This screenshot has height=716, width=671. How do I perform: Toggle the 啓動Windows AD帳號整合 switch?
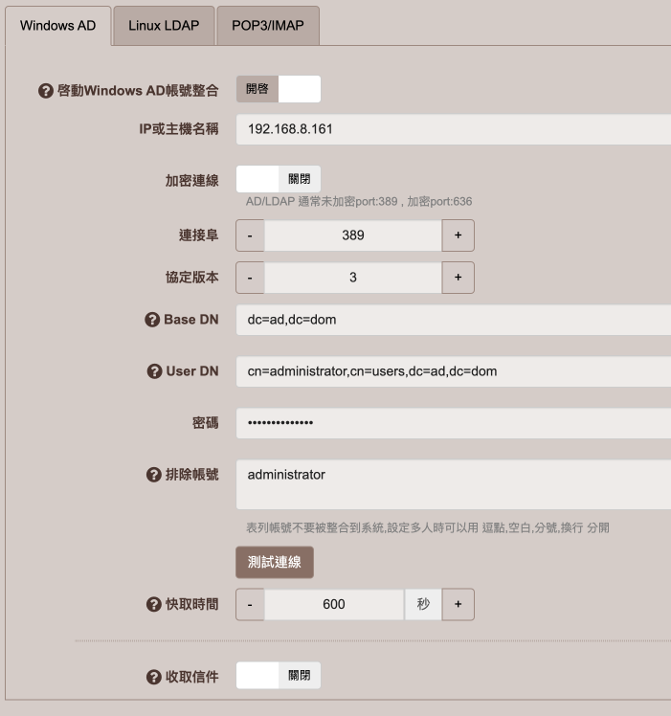tap(278, 89)
